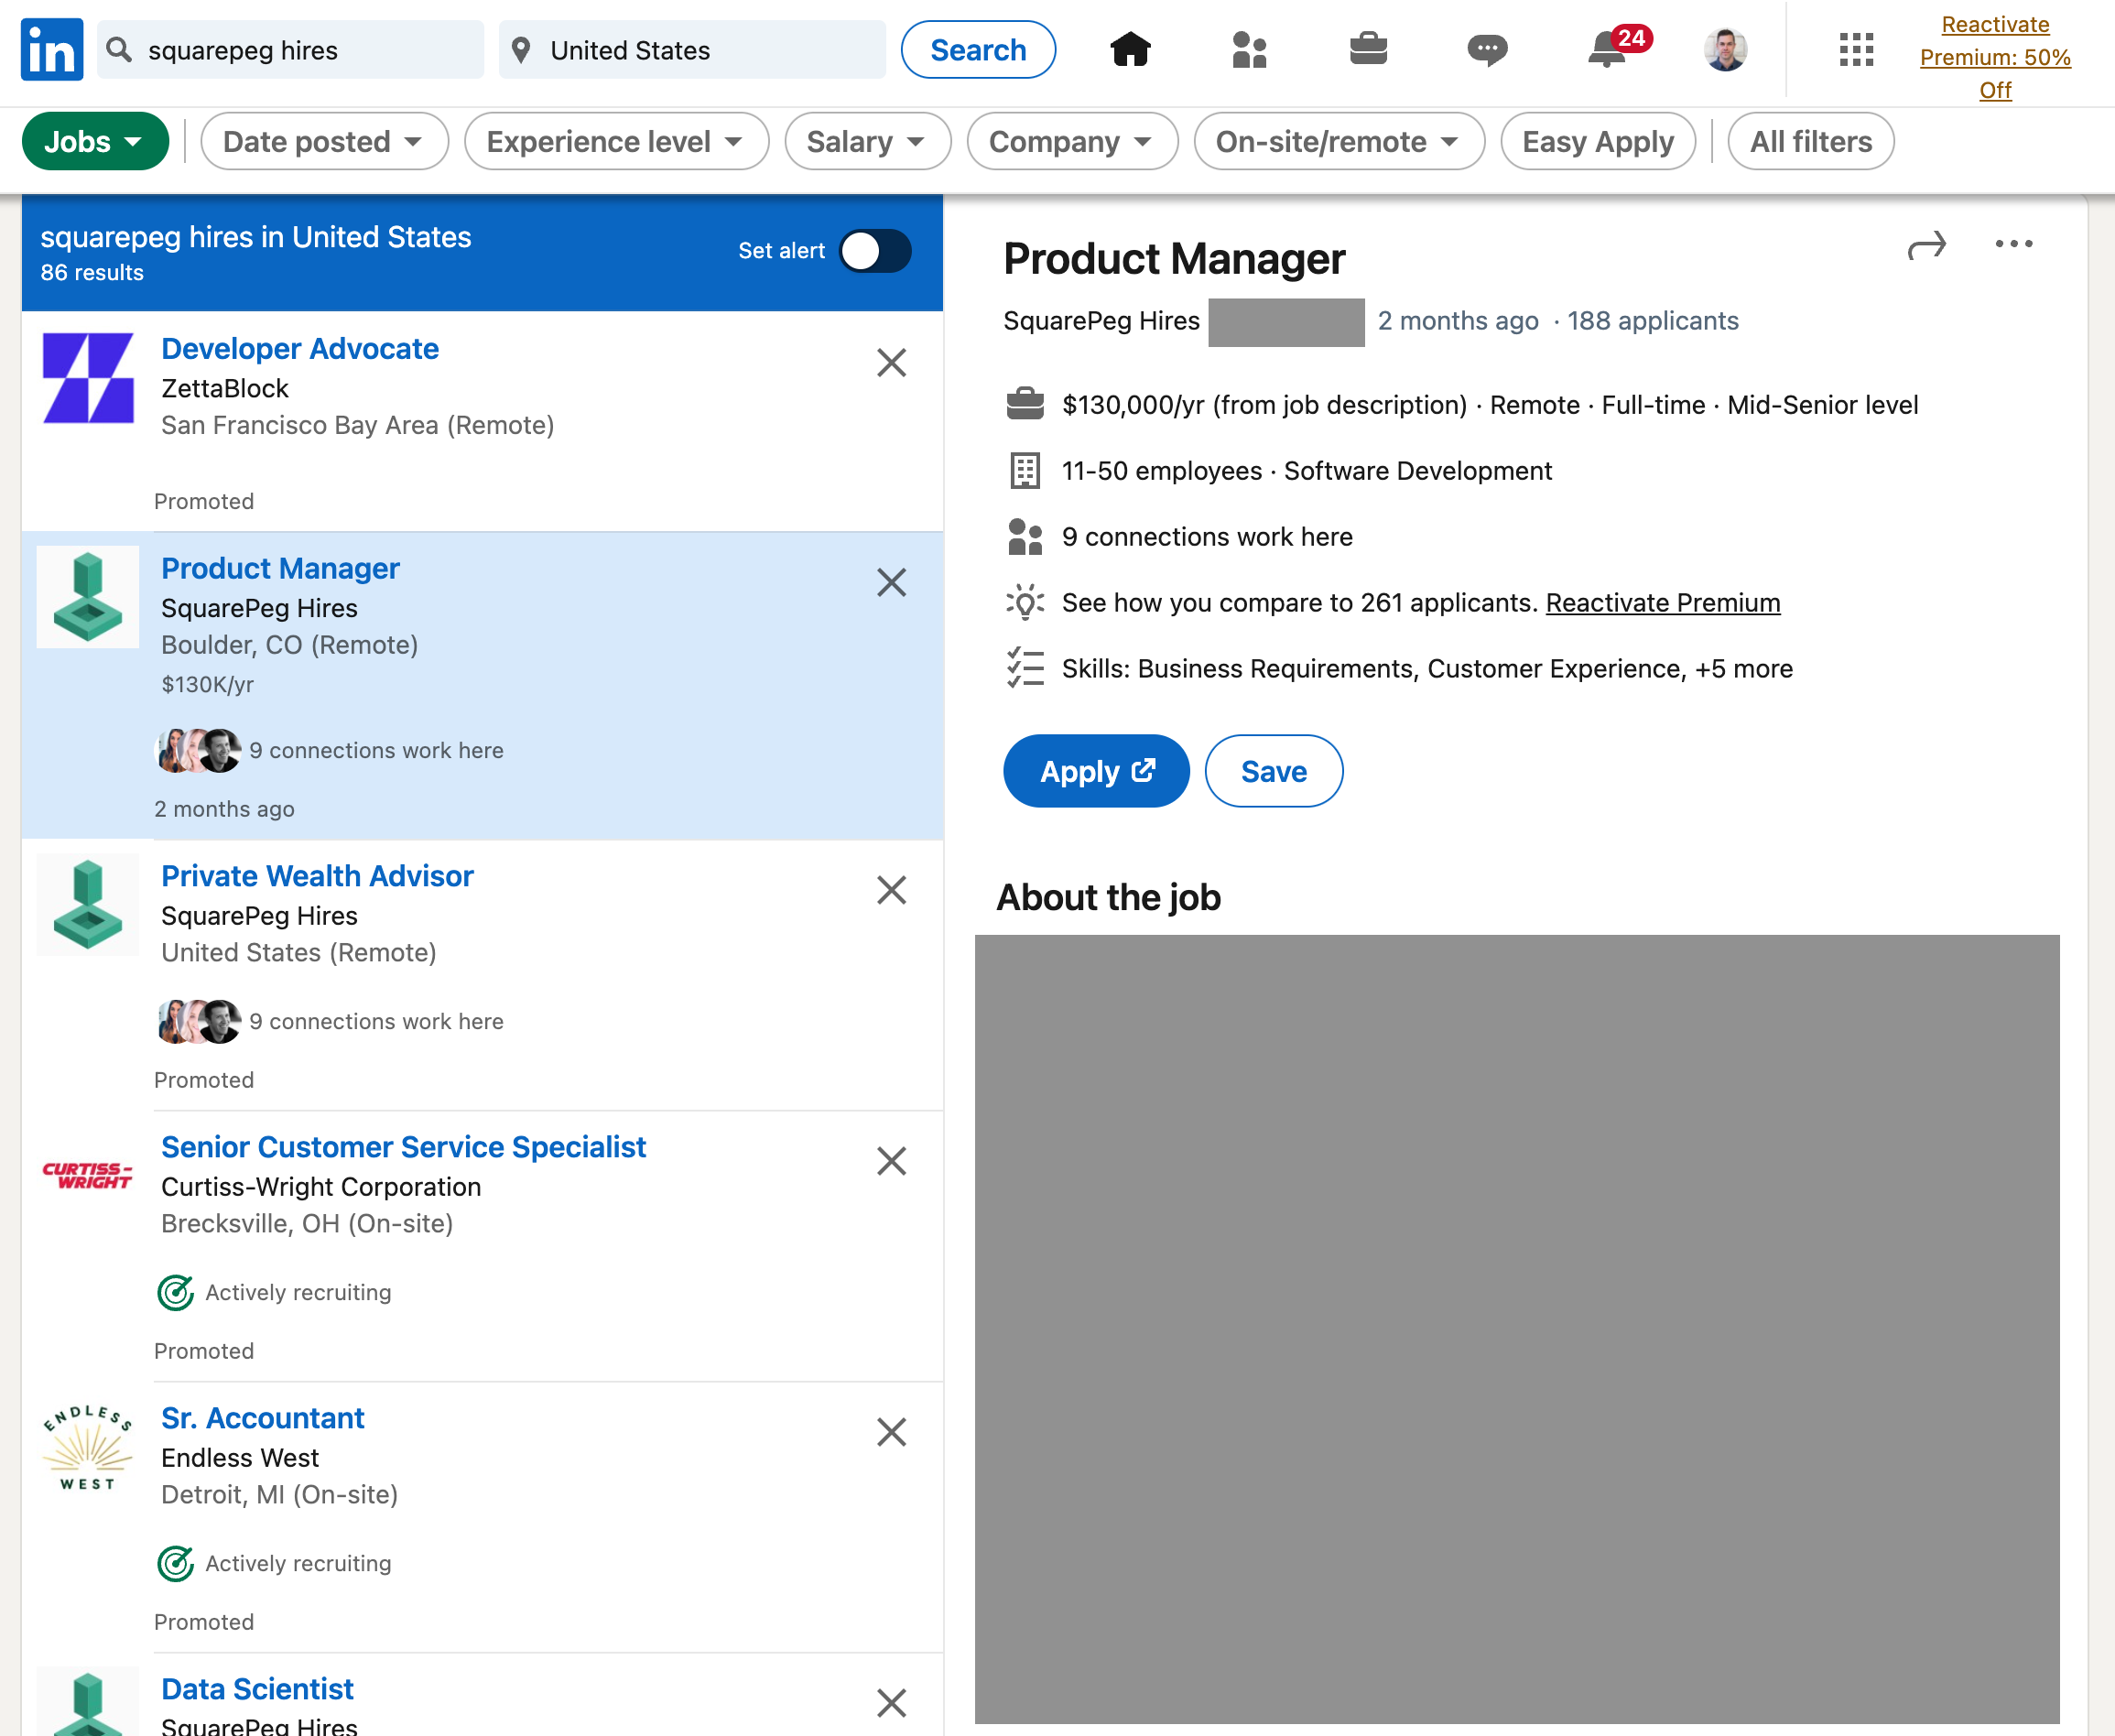The height and width of the screenshot is (1736, 2115).
Task: Click Actively recruiting icon under Curtiss-Wright
Action: click(x=176, y=1292)
